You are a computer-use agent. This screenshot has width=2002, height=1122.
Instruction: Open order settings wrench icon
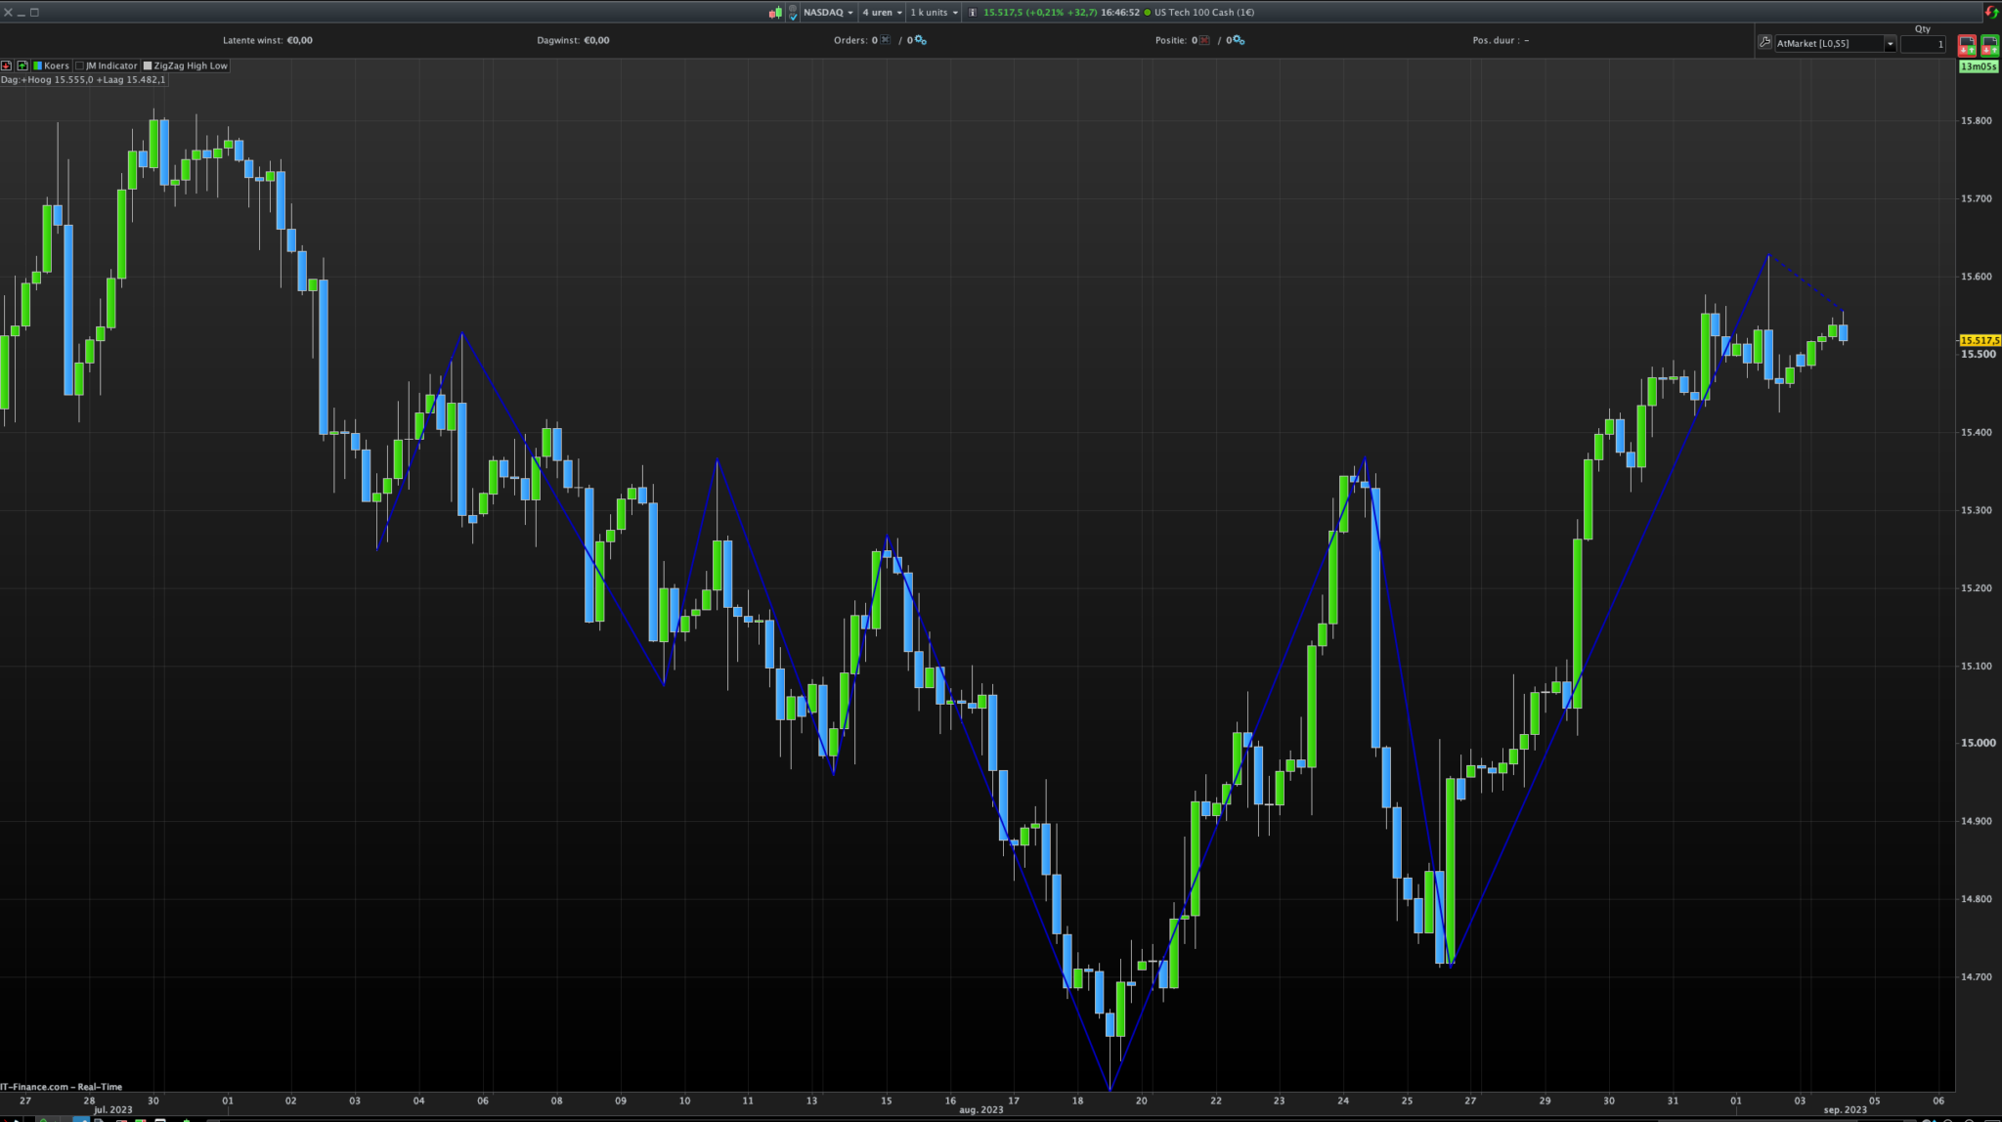1764,43
